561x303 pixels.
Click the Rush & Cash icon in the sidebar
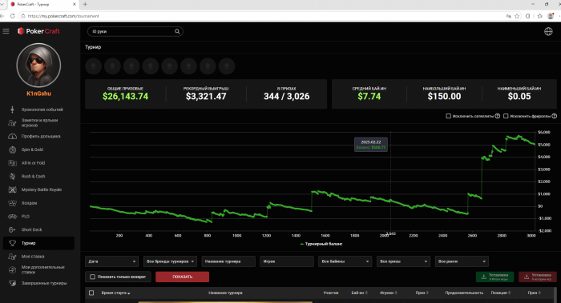pos(13,177)
